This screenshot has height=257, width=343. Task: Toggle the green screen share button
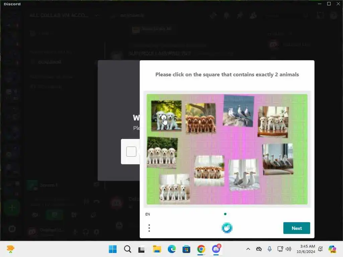pyautogui.click(x=55, y=215)
